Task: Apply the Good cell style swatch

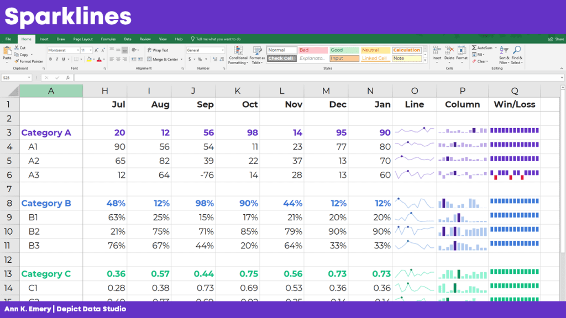Action: pos(344,50)
